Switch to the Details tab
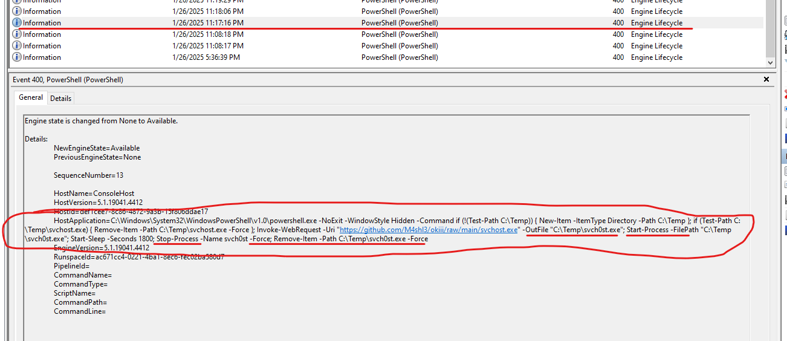787x341 pixels. 60,98
